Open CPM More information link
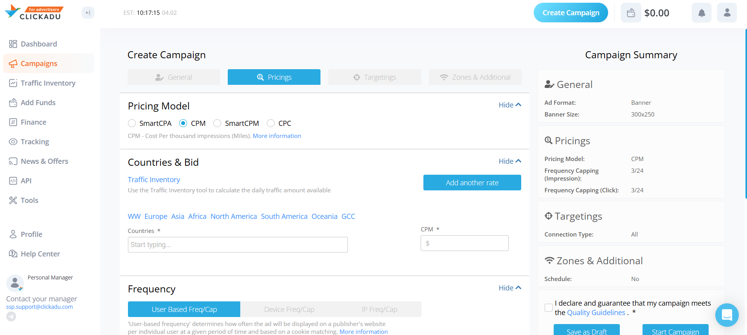This screenshot has height=335, width=747. [277, 136]
